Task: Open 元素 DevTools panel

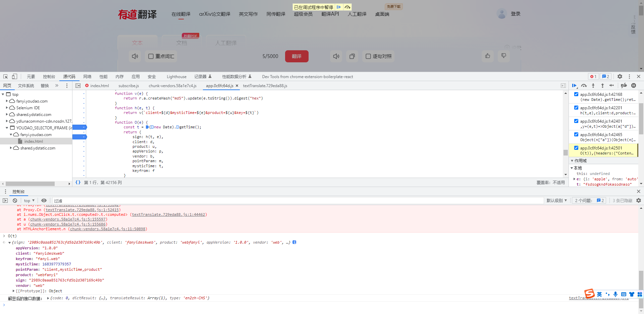Action: [31, 77]
